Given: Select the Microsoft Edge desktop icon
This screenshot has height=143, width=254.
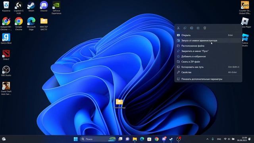Looking at the screenshot, I should coord(31,24).
